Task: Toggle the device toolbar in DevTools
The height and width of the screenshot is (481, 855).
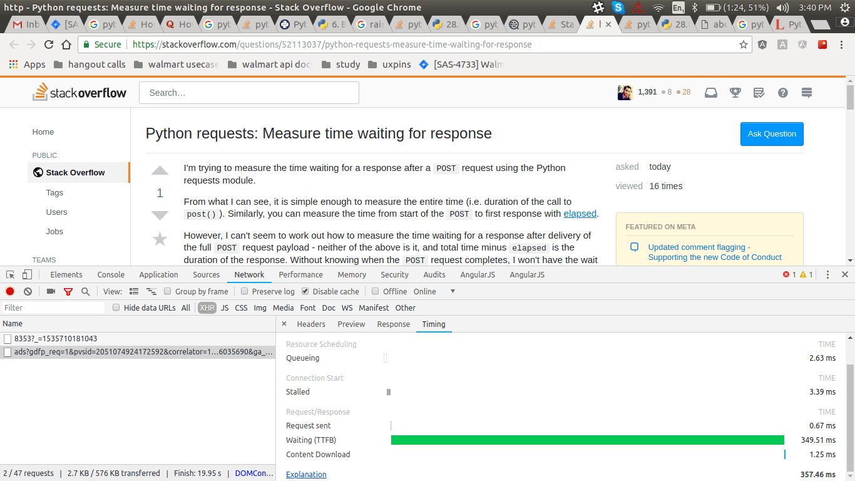Action: [x=26, y=274]
